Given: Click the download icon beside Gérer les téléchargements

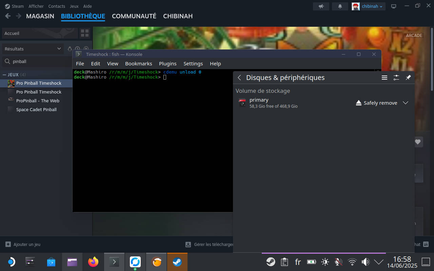Looking at the screenshot, I should click(x=188, y=244).
